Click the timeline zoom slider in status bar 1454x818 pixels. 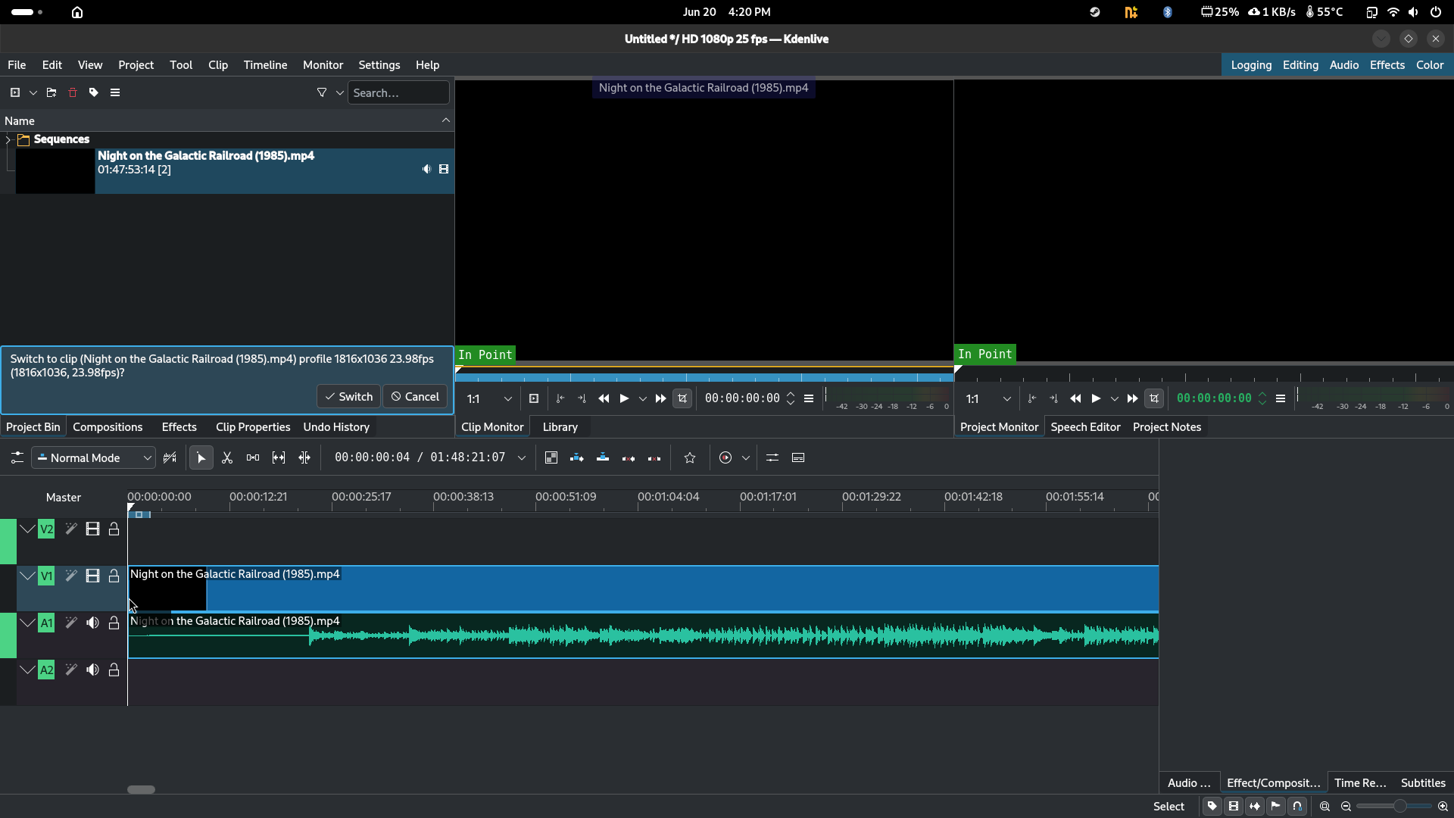pos(1393,807)
